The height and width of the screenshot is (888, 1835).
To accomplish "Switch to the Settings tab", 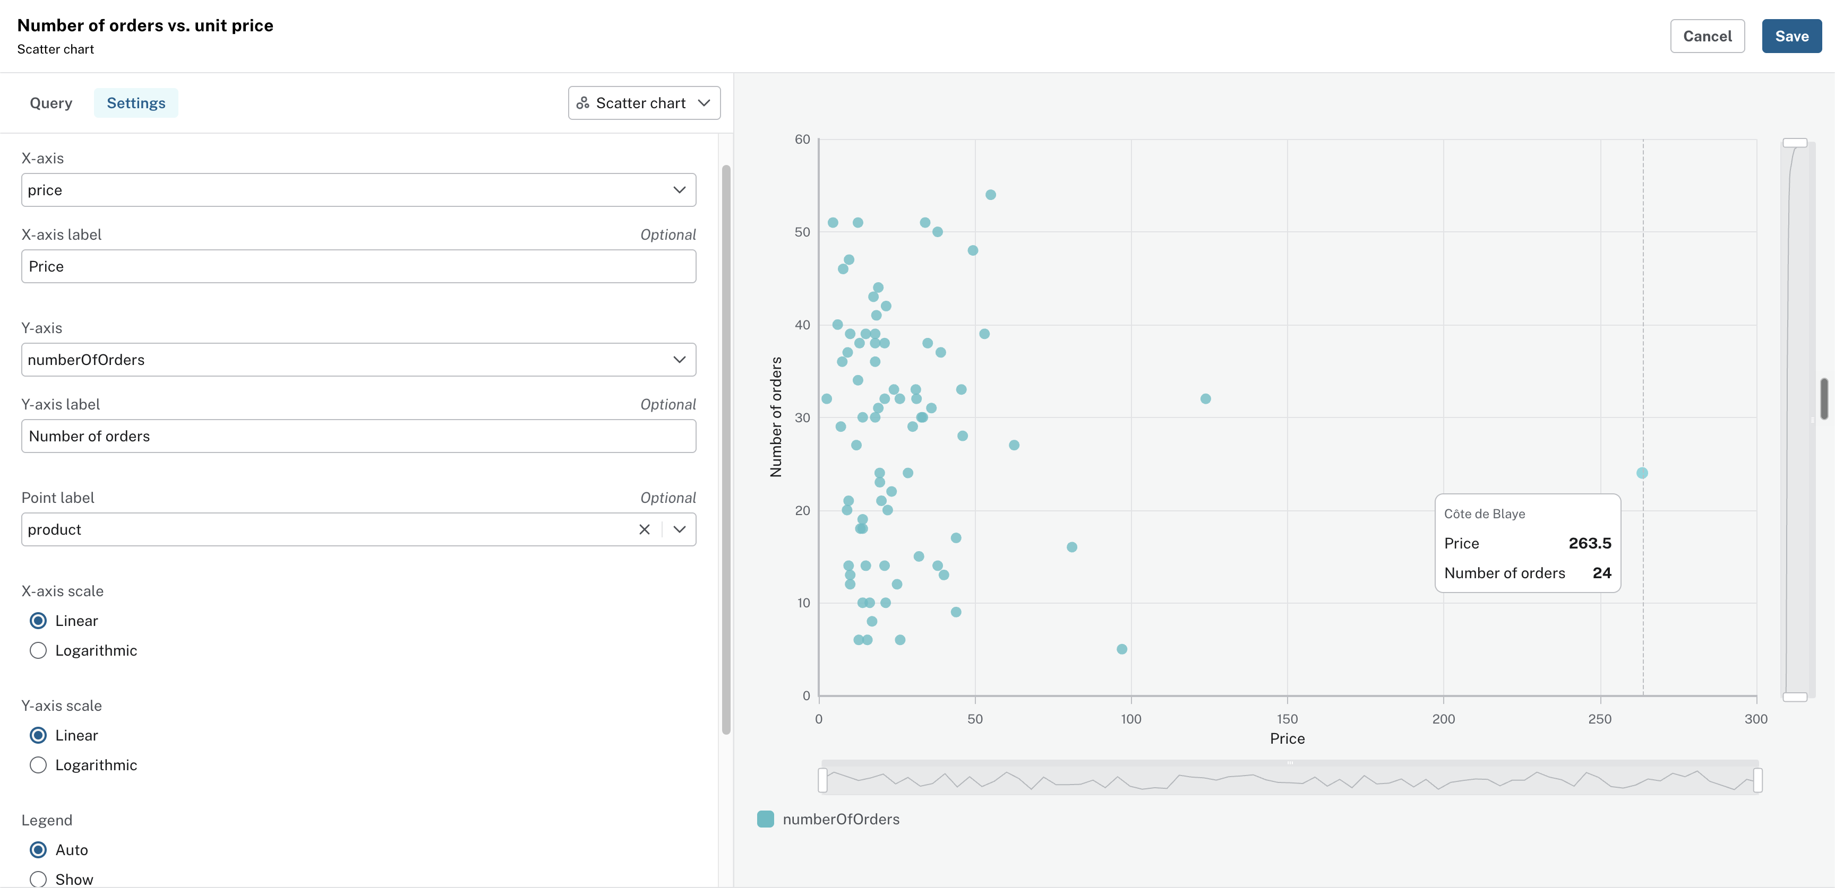I will tap(136, 103).
